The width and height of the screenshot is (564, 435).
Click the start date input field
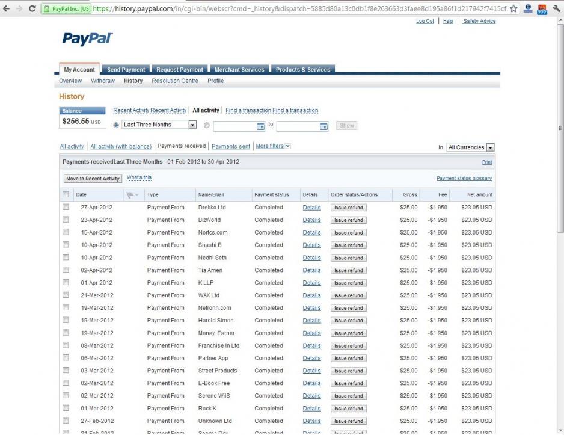click(x=239, y=126)
